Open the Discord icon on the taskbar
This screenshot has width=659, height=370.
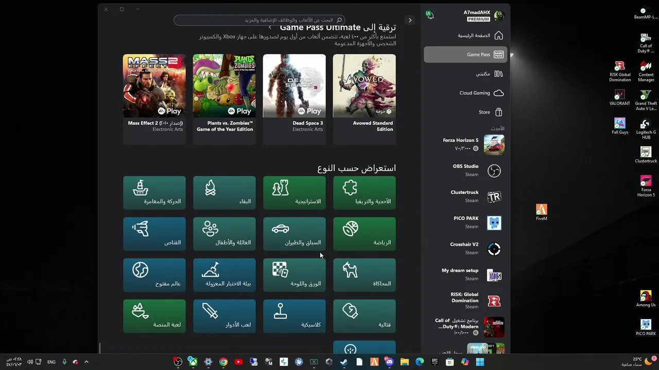(x=389, y=362)
